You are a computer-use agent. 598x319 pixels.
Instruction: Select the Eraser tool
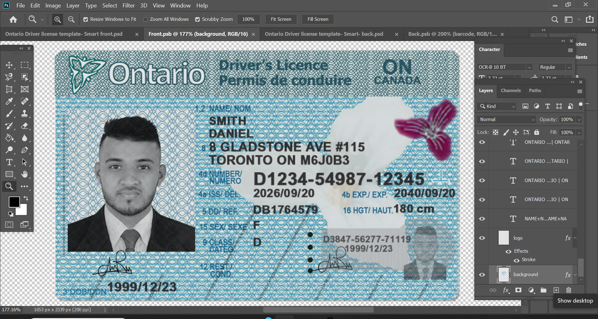(x=25, y=126)
